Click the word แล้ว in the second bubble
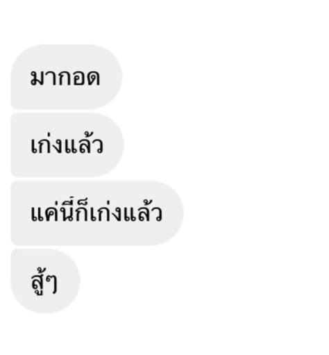 click(x=84, y=144)
